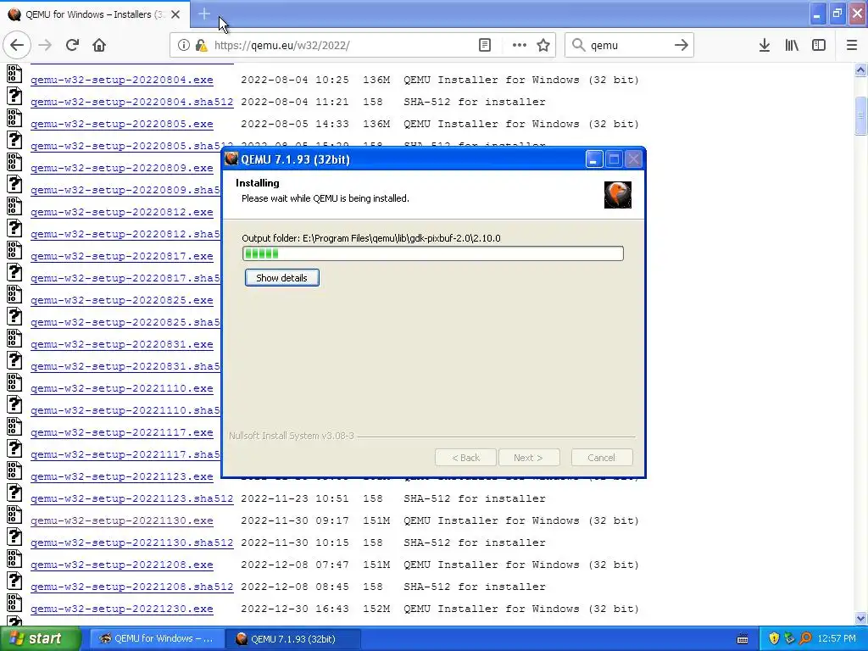This screenshot has height=651, width=868.
Task: Switch to QEMU for Windows taskbar button
Action: pyautogui.click(x=157, y=639)
